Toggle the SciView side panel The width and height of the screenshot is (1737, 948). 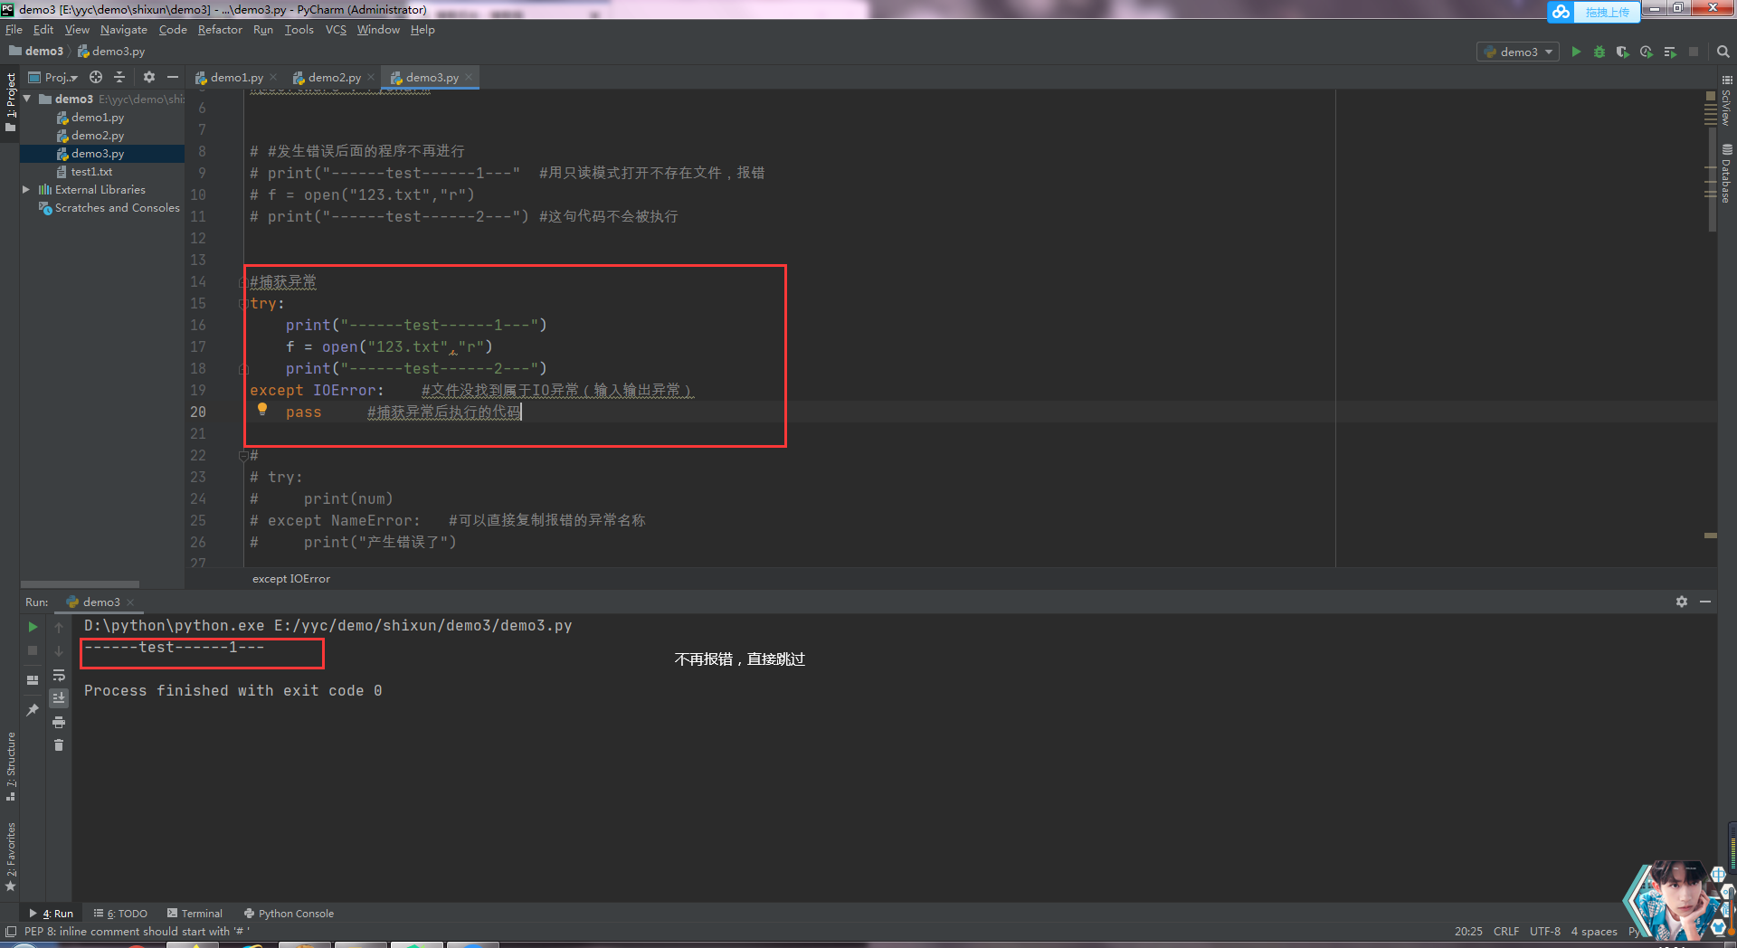[1727, 101]
